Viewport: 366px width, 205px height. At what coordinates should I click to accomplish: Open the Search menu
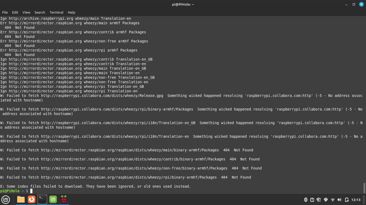point(40,12)
